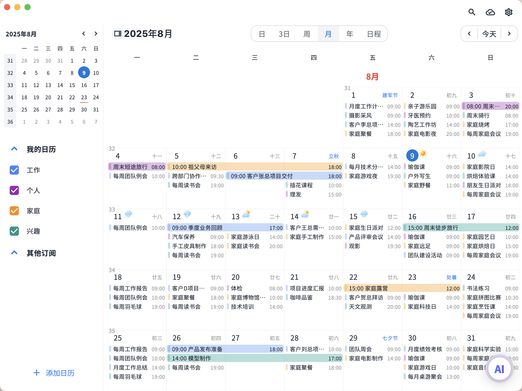
Task: Click the 添加日历 link
Action: 60,373
